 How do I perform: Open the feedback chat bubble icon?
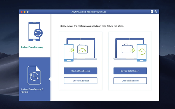[x=156, y=12]
